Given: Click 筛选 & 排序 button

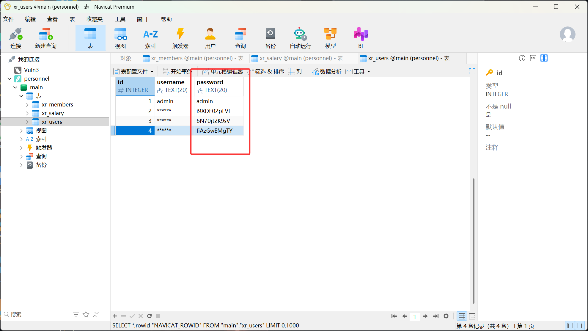Looking at the screenshot, I should (x=269, y=71).
